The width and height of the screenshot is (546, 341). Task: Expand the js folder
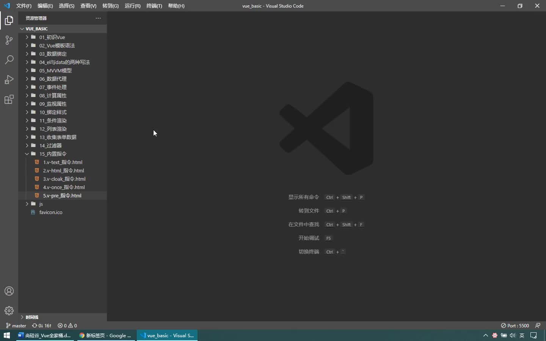tap(63, 204)
